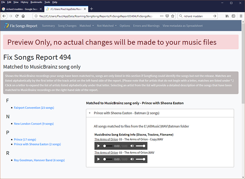The width and height of the screenshot is (245, 179).
Task: Click the richard madden search field
Action: 198,16
